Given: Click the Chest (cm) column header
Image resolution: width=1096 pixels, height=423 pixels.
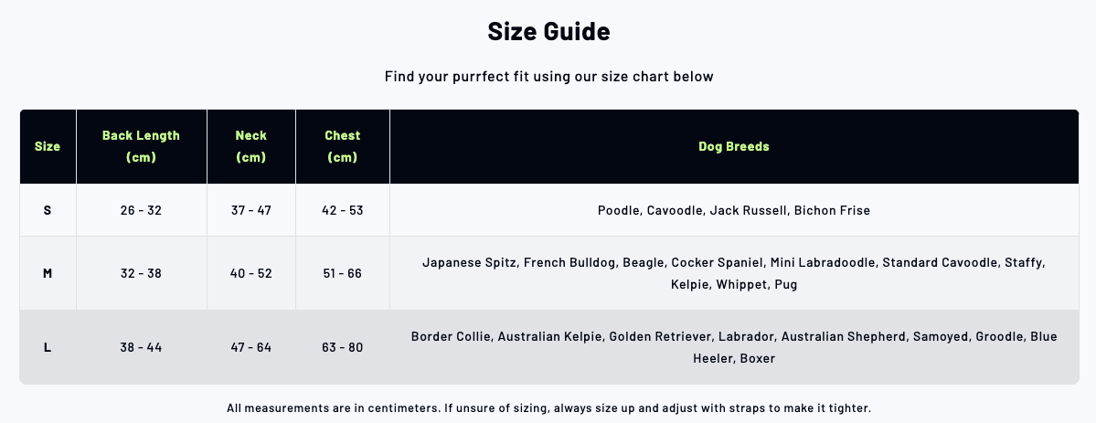Looking at the screenshot, I should point(343,146).
